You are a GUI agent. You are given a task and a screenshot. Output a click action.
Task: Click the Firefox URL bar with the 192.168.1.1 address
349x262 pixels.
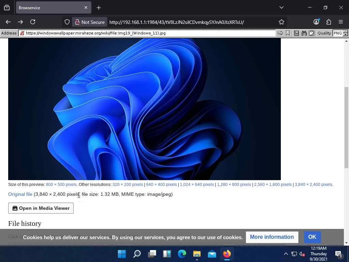click(177, 22)
